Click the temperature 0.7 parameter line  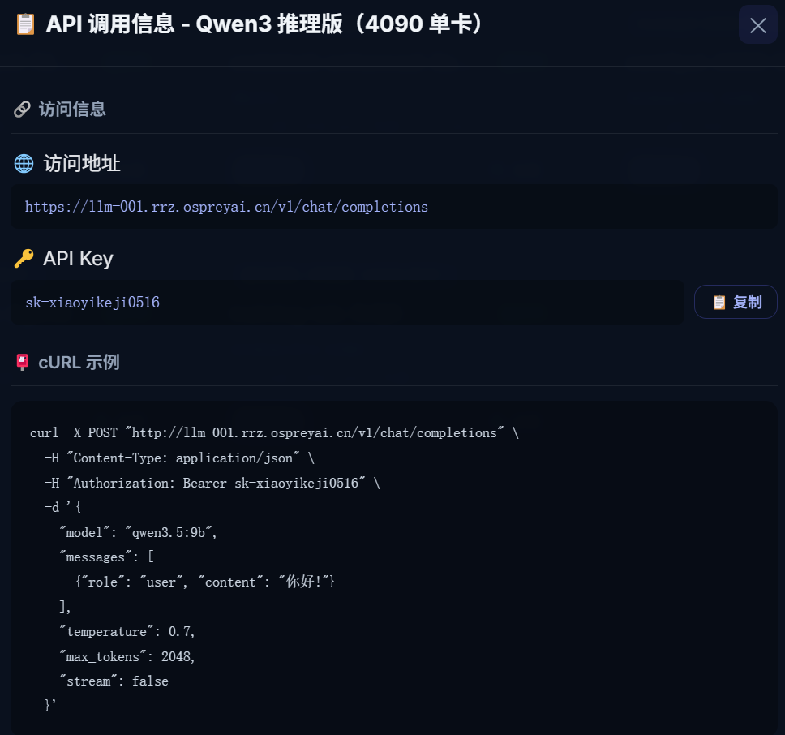click(127, 631)
